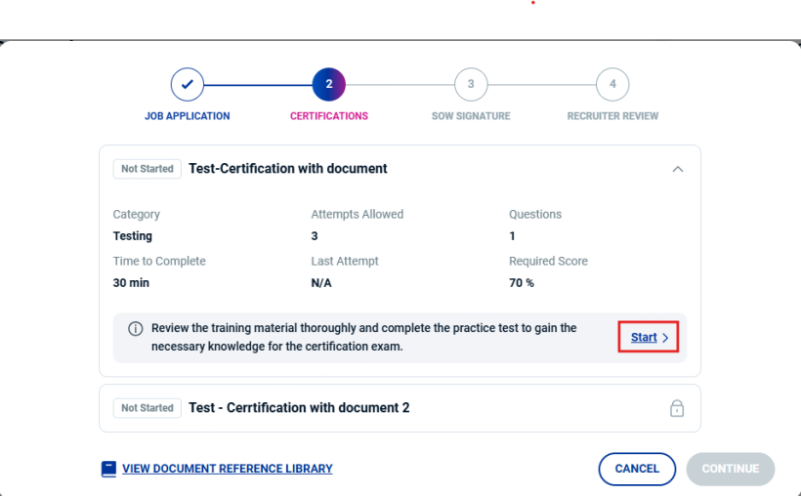Select the Recruiter Review step label
Screen dimensions: 801x496
[612, 116]
